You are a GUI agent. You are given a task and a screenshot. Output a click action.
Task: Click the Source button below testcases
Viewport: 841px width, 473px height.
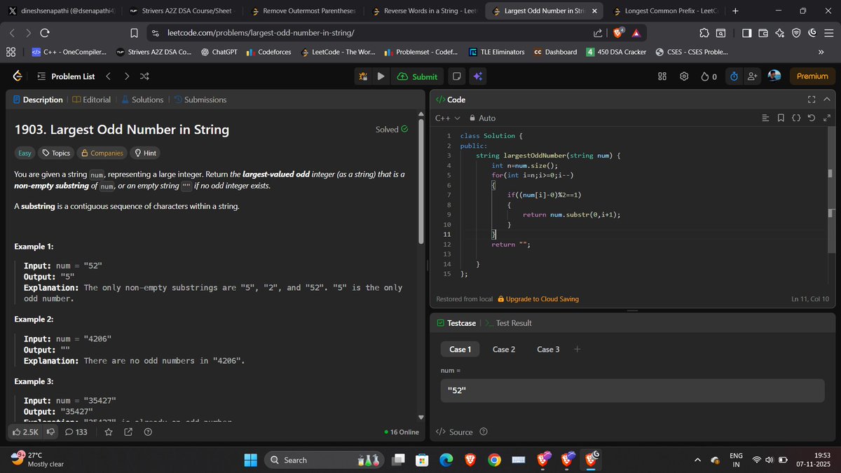454,432
